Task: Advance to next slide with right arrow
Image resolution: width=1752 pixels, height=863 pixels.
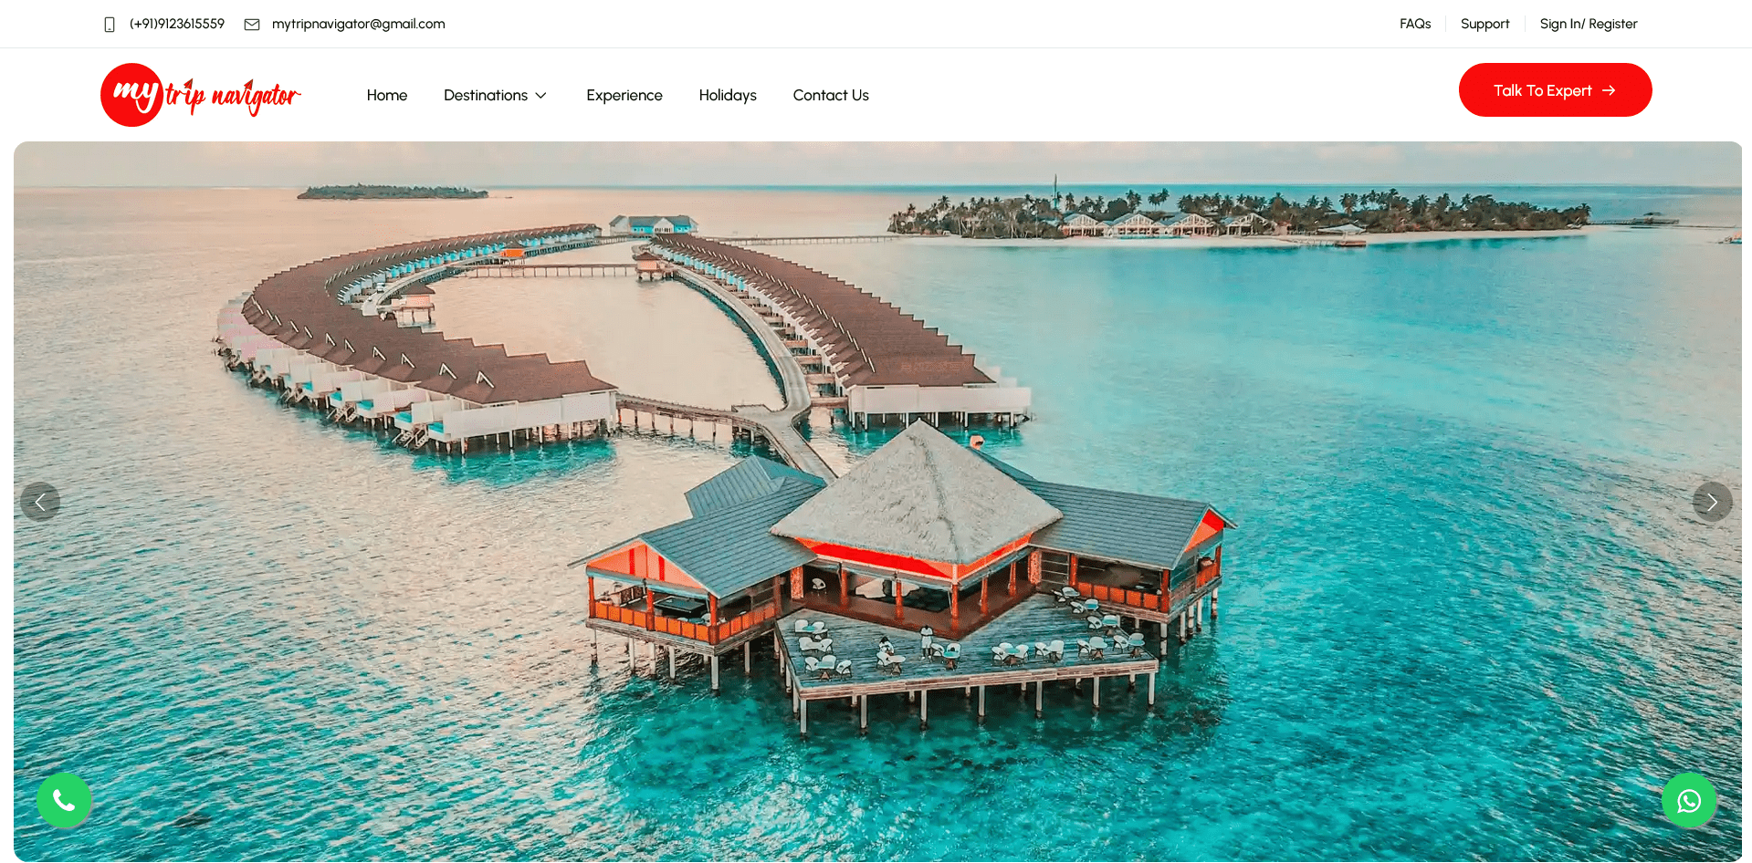Action: coord(1712,502)
